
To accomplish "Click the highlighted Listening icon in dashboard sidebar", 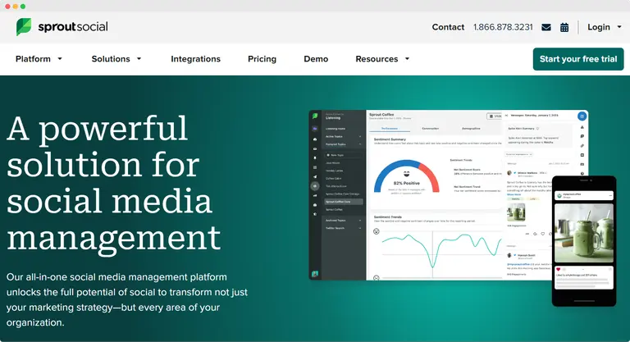I will pos(315,186).
